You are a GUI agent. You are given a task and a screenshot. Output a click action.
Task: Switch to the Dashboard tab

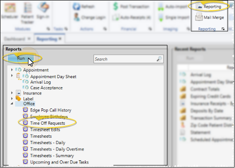pos(14,39)
